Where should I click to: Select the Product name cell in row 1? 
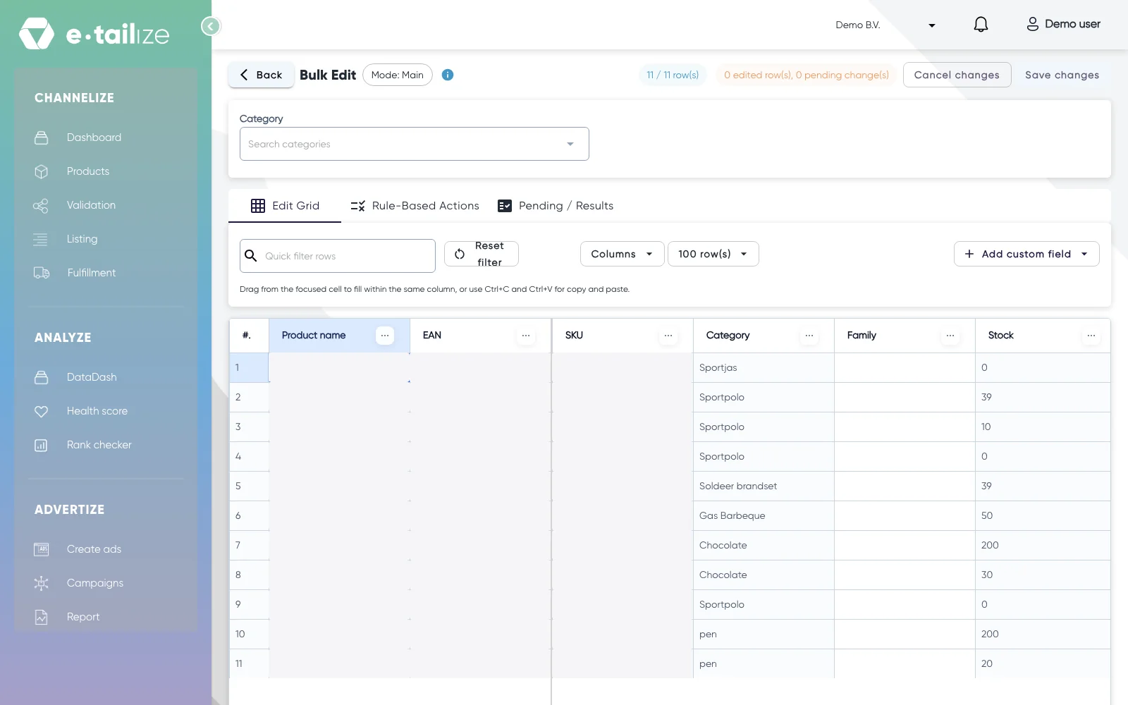point(339,367)
